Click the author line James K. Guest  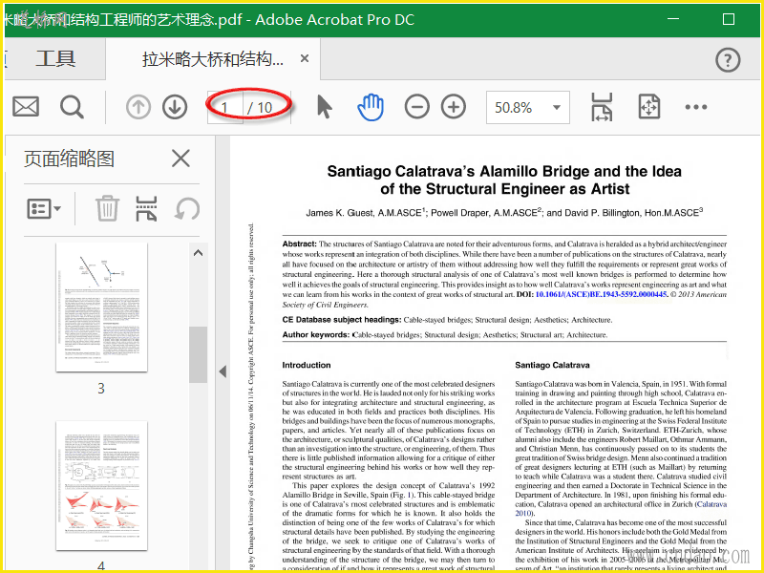point(504,212)
